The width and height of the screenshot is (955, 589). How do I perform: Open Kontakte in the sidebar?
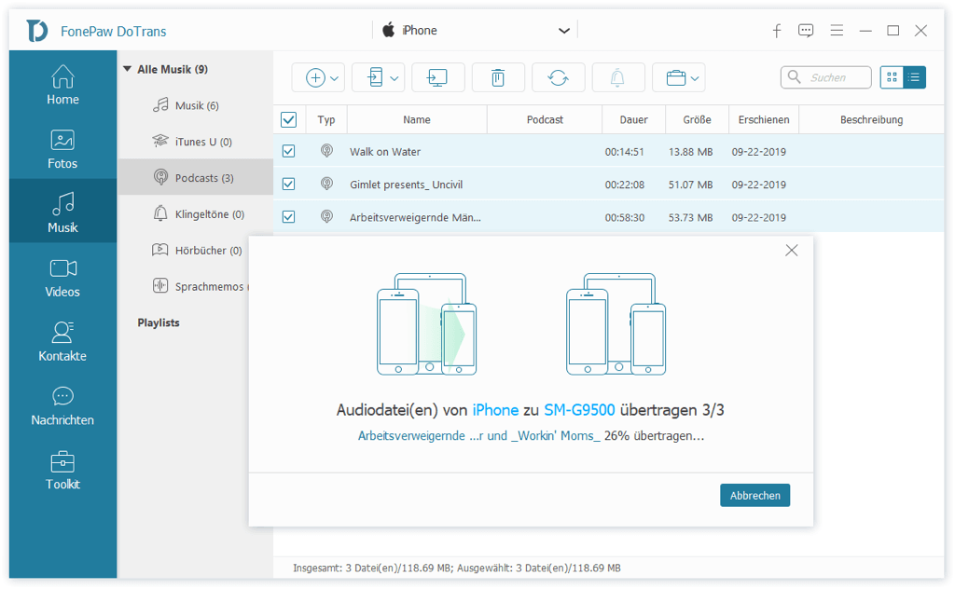click(62, 341)
